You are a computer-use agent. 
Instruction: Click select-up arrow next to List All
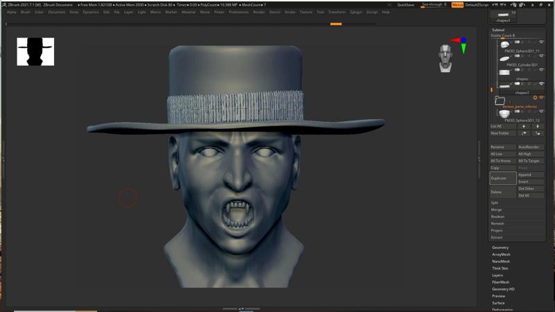[x=524, y=126]
